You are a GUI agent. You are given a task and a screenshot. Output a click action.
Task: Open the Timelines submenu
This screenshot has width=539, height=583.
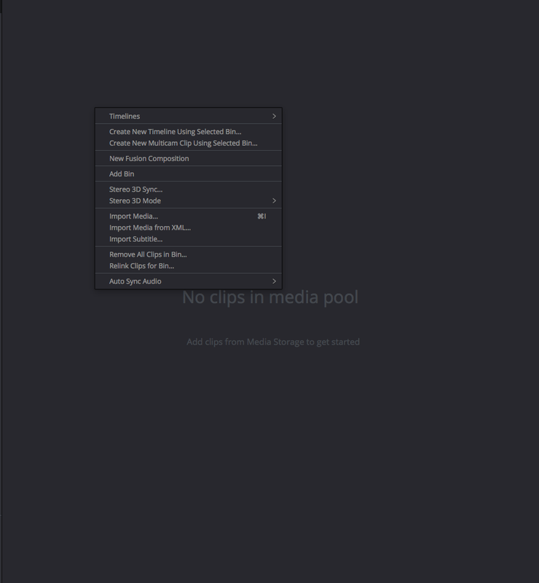pyautogui.click(x=189, y=116)
